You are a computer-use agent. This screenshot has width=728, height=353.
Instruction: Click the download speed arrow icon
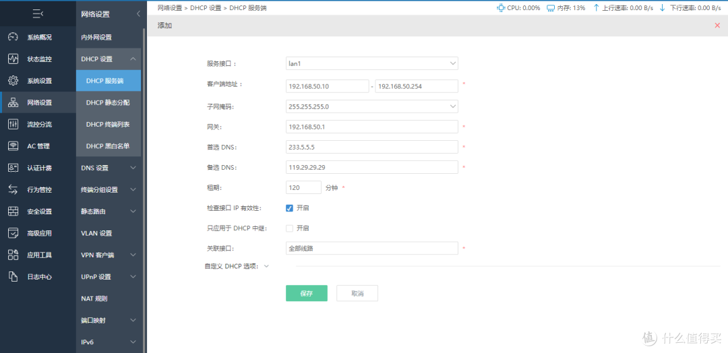(x=662, y=8)
